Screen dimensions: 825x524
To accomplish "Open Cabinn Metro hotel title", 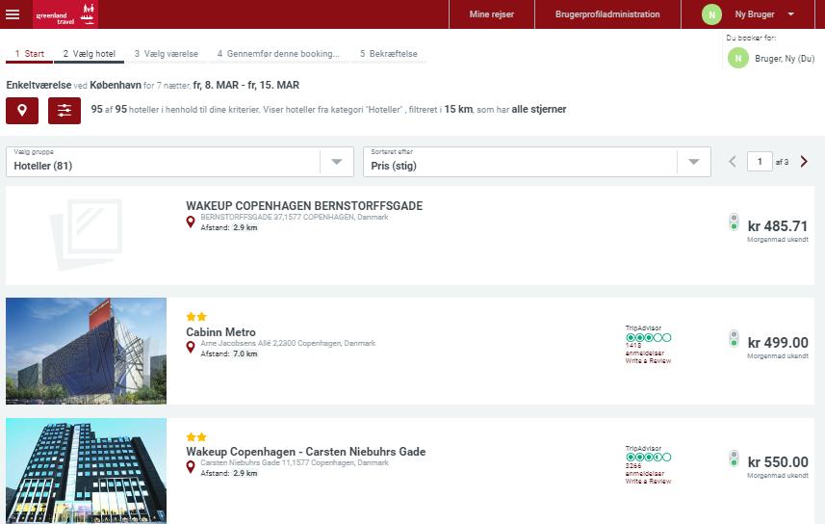I will [x=221, y=332].
